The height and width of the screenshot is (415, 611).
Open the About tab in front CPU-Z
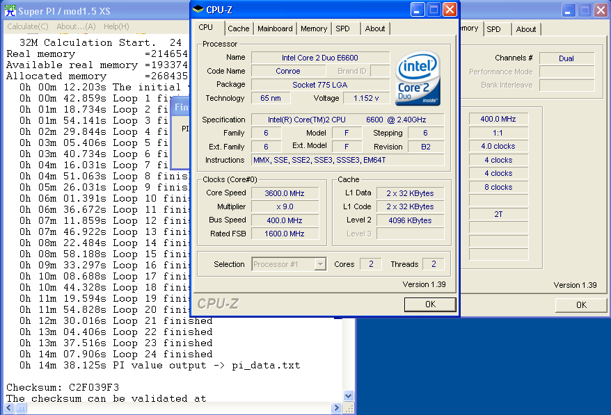click(375, 29)
